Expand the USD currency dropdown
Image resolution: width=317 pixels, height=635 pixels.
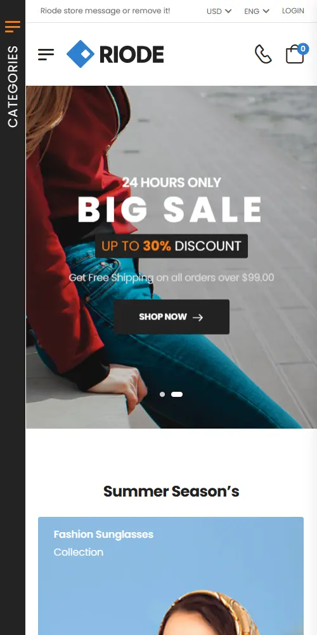pos(219,11)
